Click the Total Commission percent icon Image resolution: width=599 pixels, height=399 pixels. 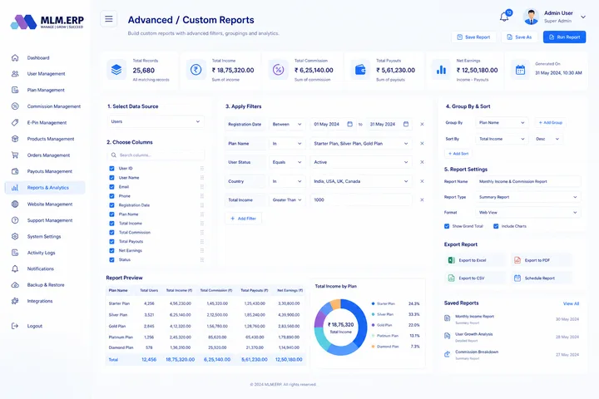click(x=278, y=70)
